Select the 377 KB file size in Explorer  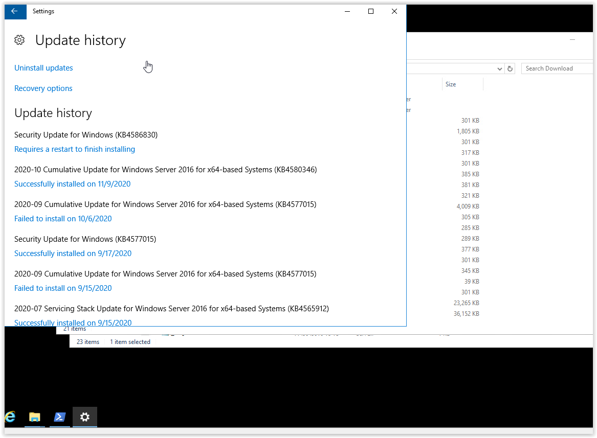click(470, 249)
